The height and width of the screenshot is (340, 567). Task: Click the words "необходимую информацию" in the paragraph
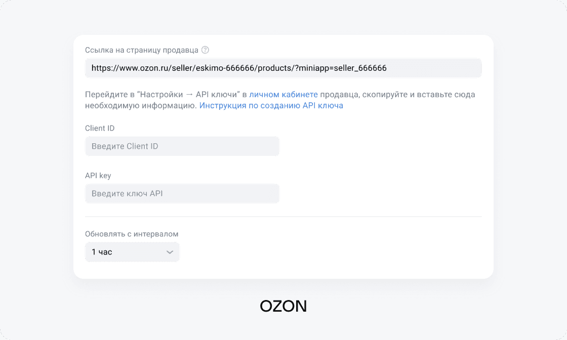[139, 106]
